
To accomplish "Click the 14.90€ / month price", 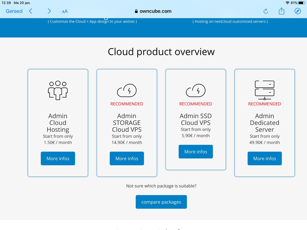I will pos(127,143).
